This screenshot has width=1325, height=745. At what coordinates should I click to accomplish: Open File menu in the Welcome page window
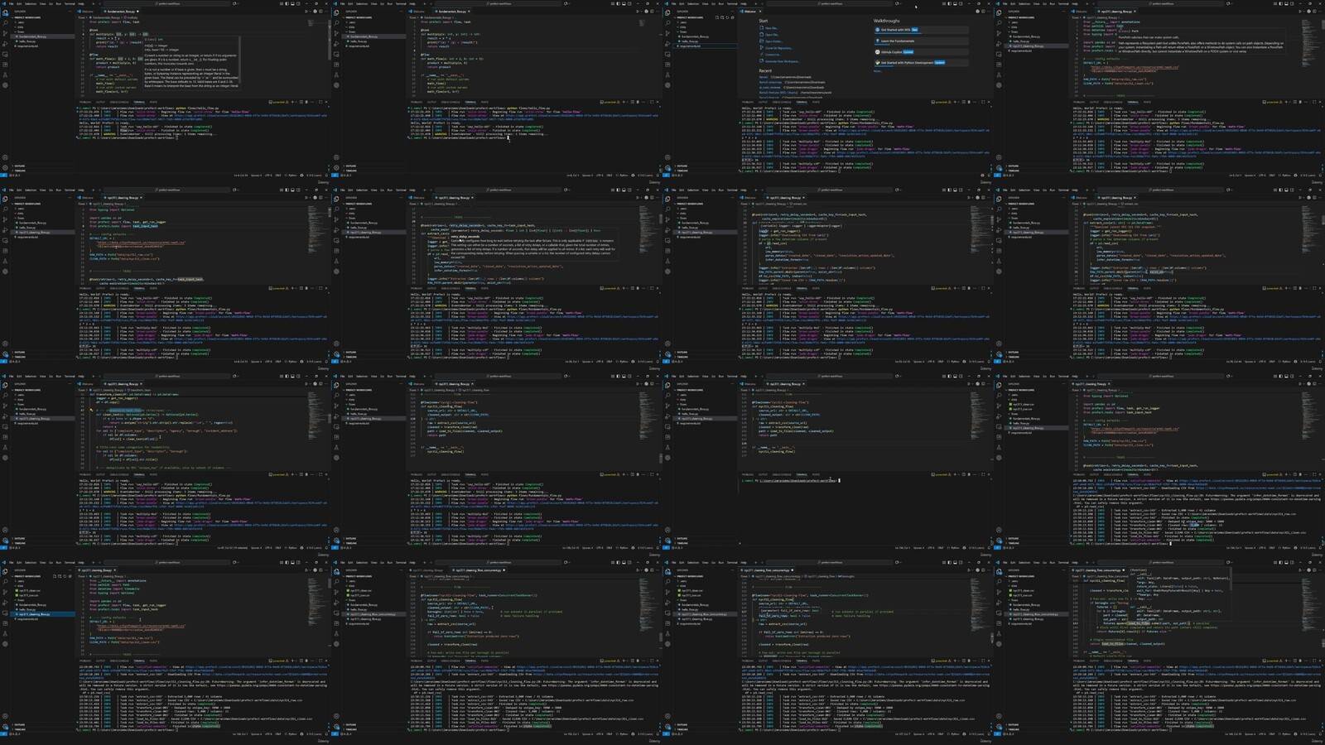[x=673, y=3]
